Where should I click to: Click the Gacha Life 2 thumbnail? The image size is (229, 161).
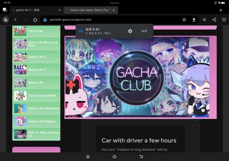[20, 70]
